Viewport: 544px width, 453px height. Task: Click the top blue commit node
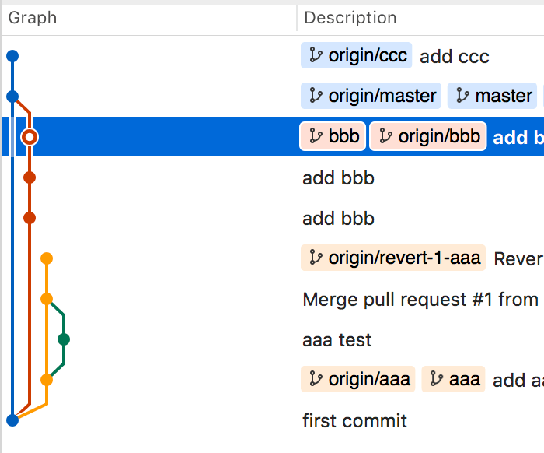point(12,56)
